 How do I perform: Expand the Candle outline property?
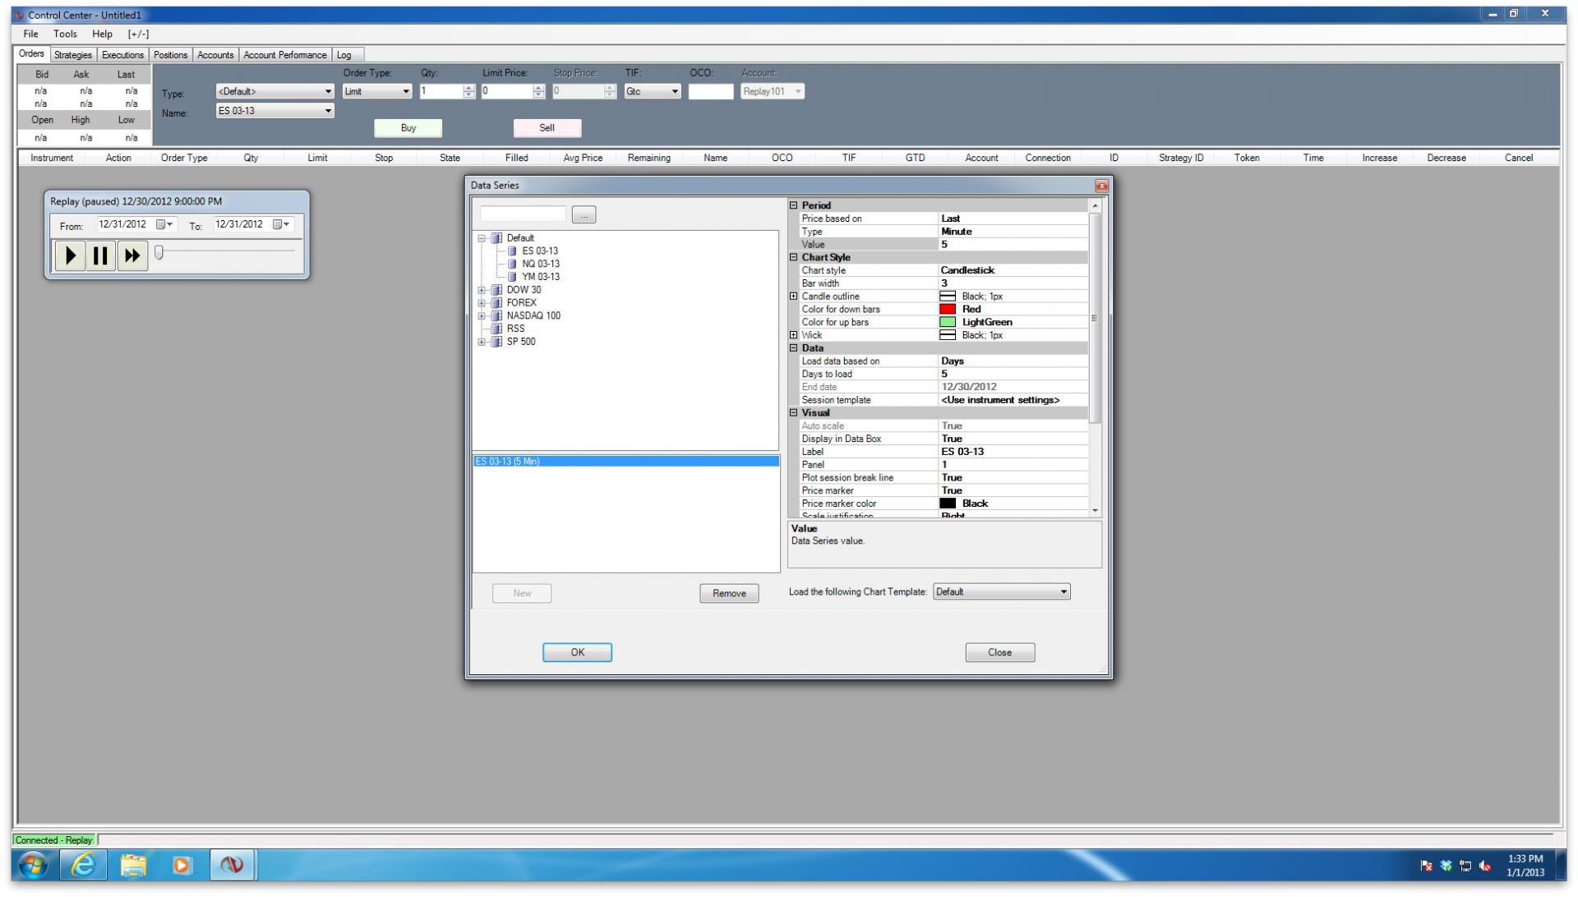click(794, 297)
